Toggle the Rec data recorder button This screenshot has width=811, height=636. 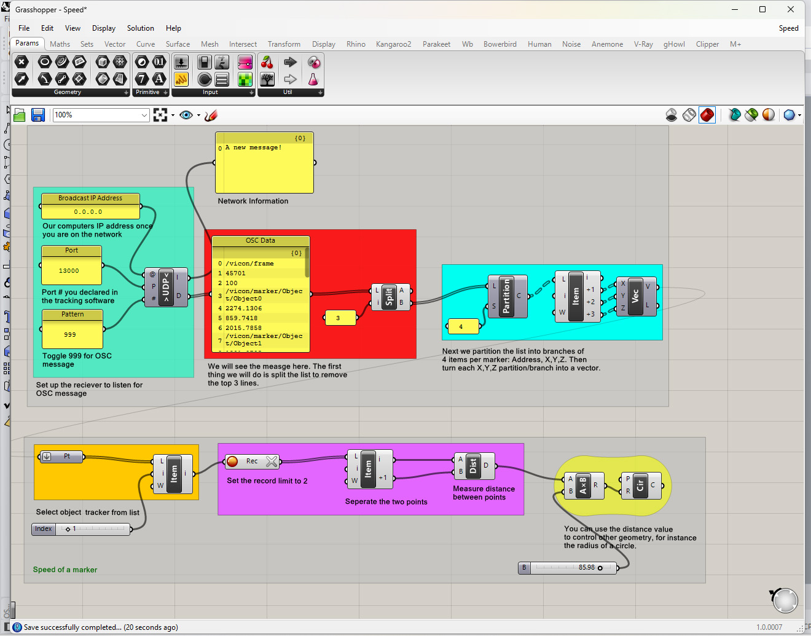pyautogui.click(x=233, y=461)
